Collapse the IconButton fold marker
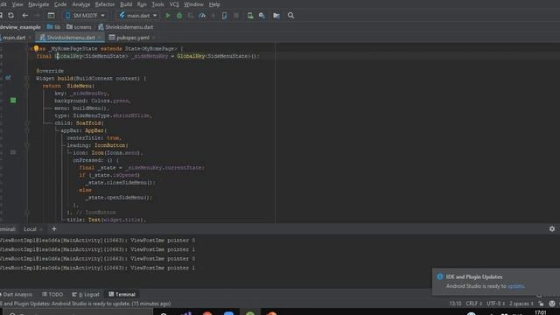Screen dimensions: 560x315 coord(27,145)
